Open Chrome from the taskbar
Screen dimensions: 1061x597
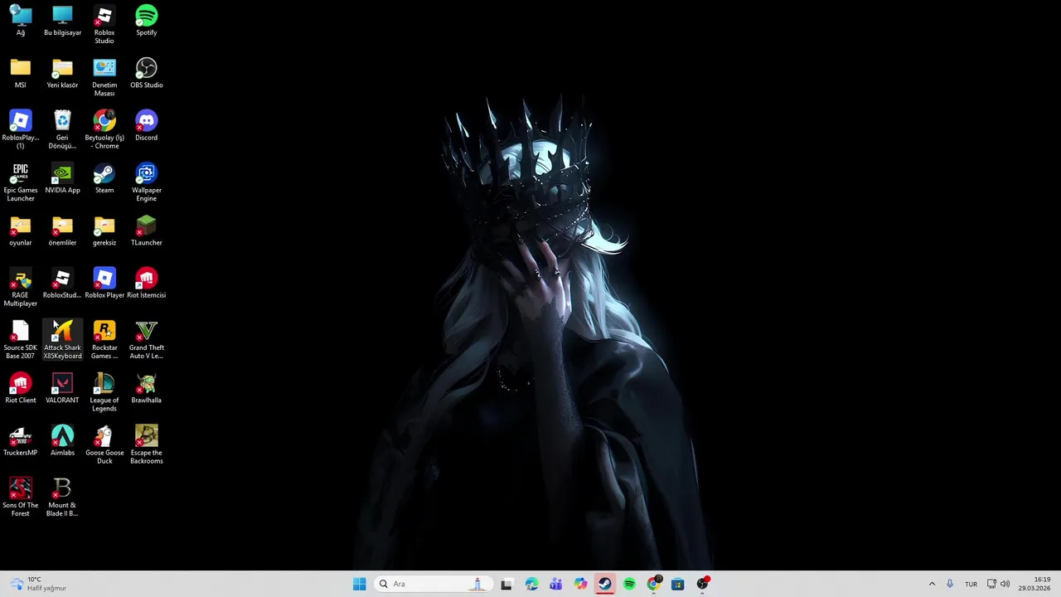(x=653, y=584)
